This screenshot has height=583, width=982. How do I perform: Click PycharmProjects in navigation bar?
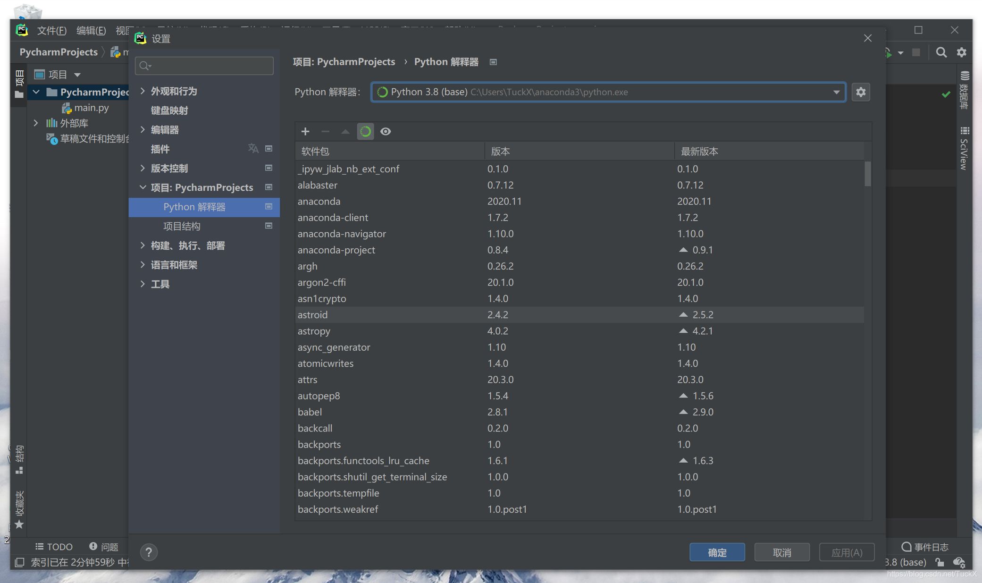(59, 52)
